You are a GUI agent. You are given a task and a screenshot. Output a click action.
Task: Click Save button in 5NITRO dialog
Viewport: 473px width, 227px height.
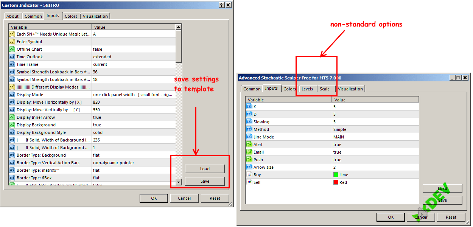pyautogui.click(x=205, y=181)
